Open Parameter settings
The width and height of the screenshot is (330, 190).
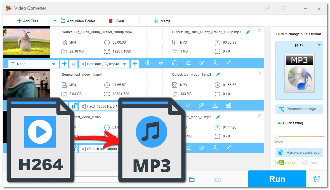[299, 109]
